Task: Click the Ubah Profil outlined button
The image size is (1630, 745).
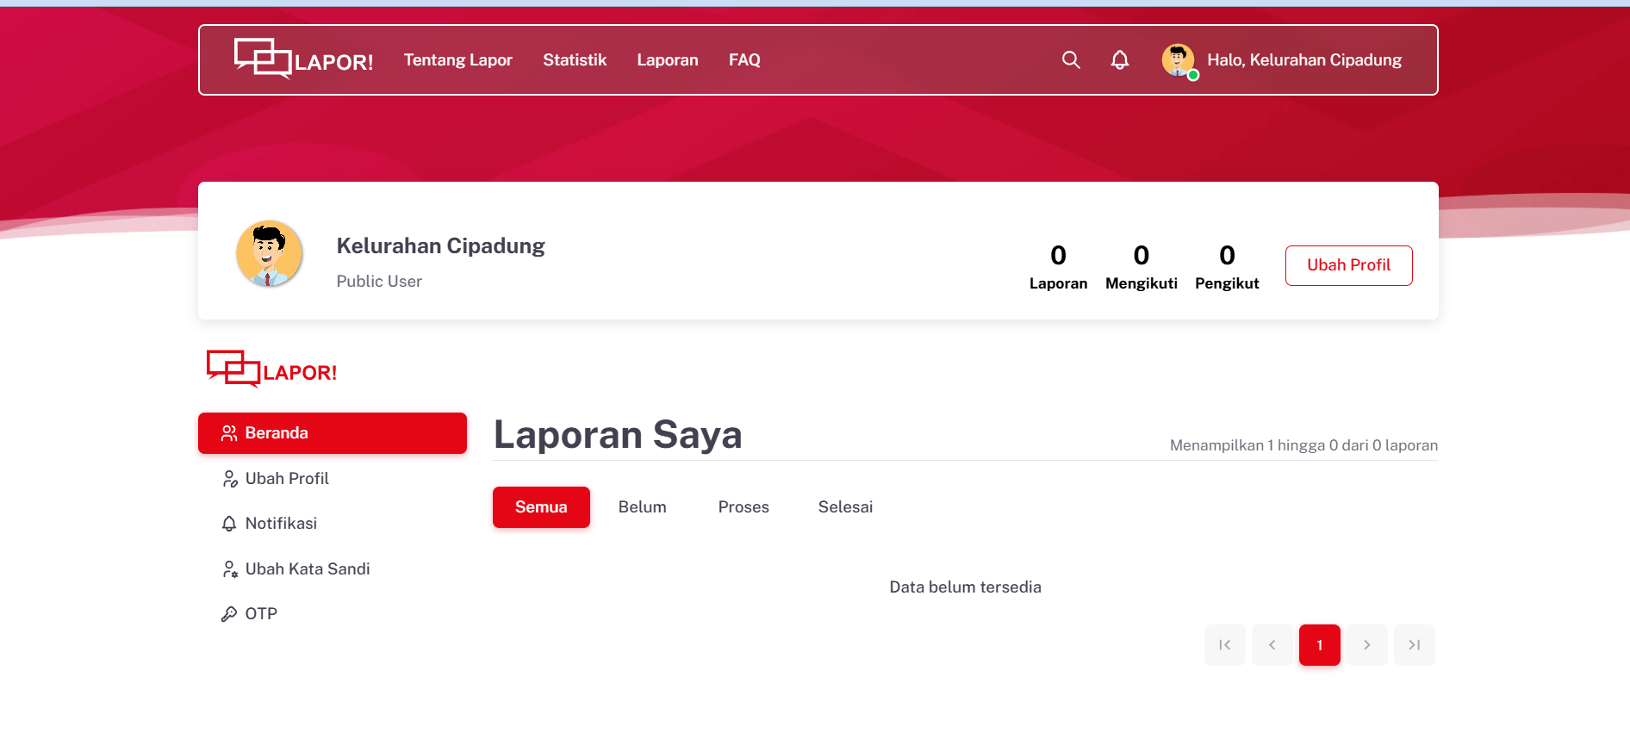Action: pyautogui.click(x=1349, y=265)
